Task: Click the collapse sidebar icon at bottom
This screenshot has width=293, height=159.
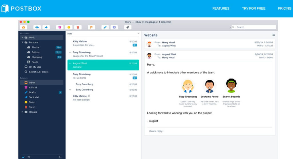Action: point(60,157)
